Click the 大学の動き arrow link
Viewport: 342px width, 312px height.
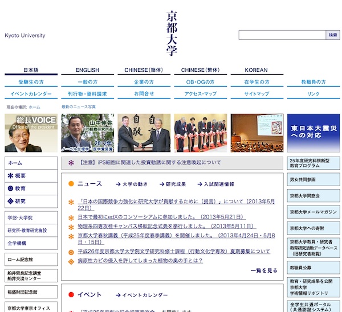132,184
